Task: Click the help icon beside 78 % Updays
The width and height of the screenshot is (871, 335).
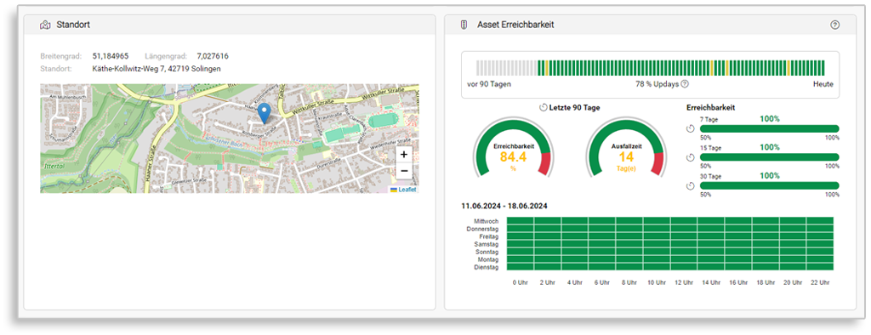Action: [x=685, y=84]
